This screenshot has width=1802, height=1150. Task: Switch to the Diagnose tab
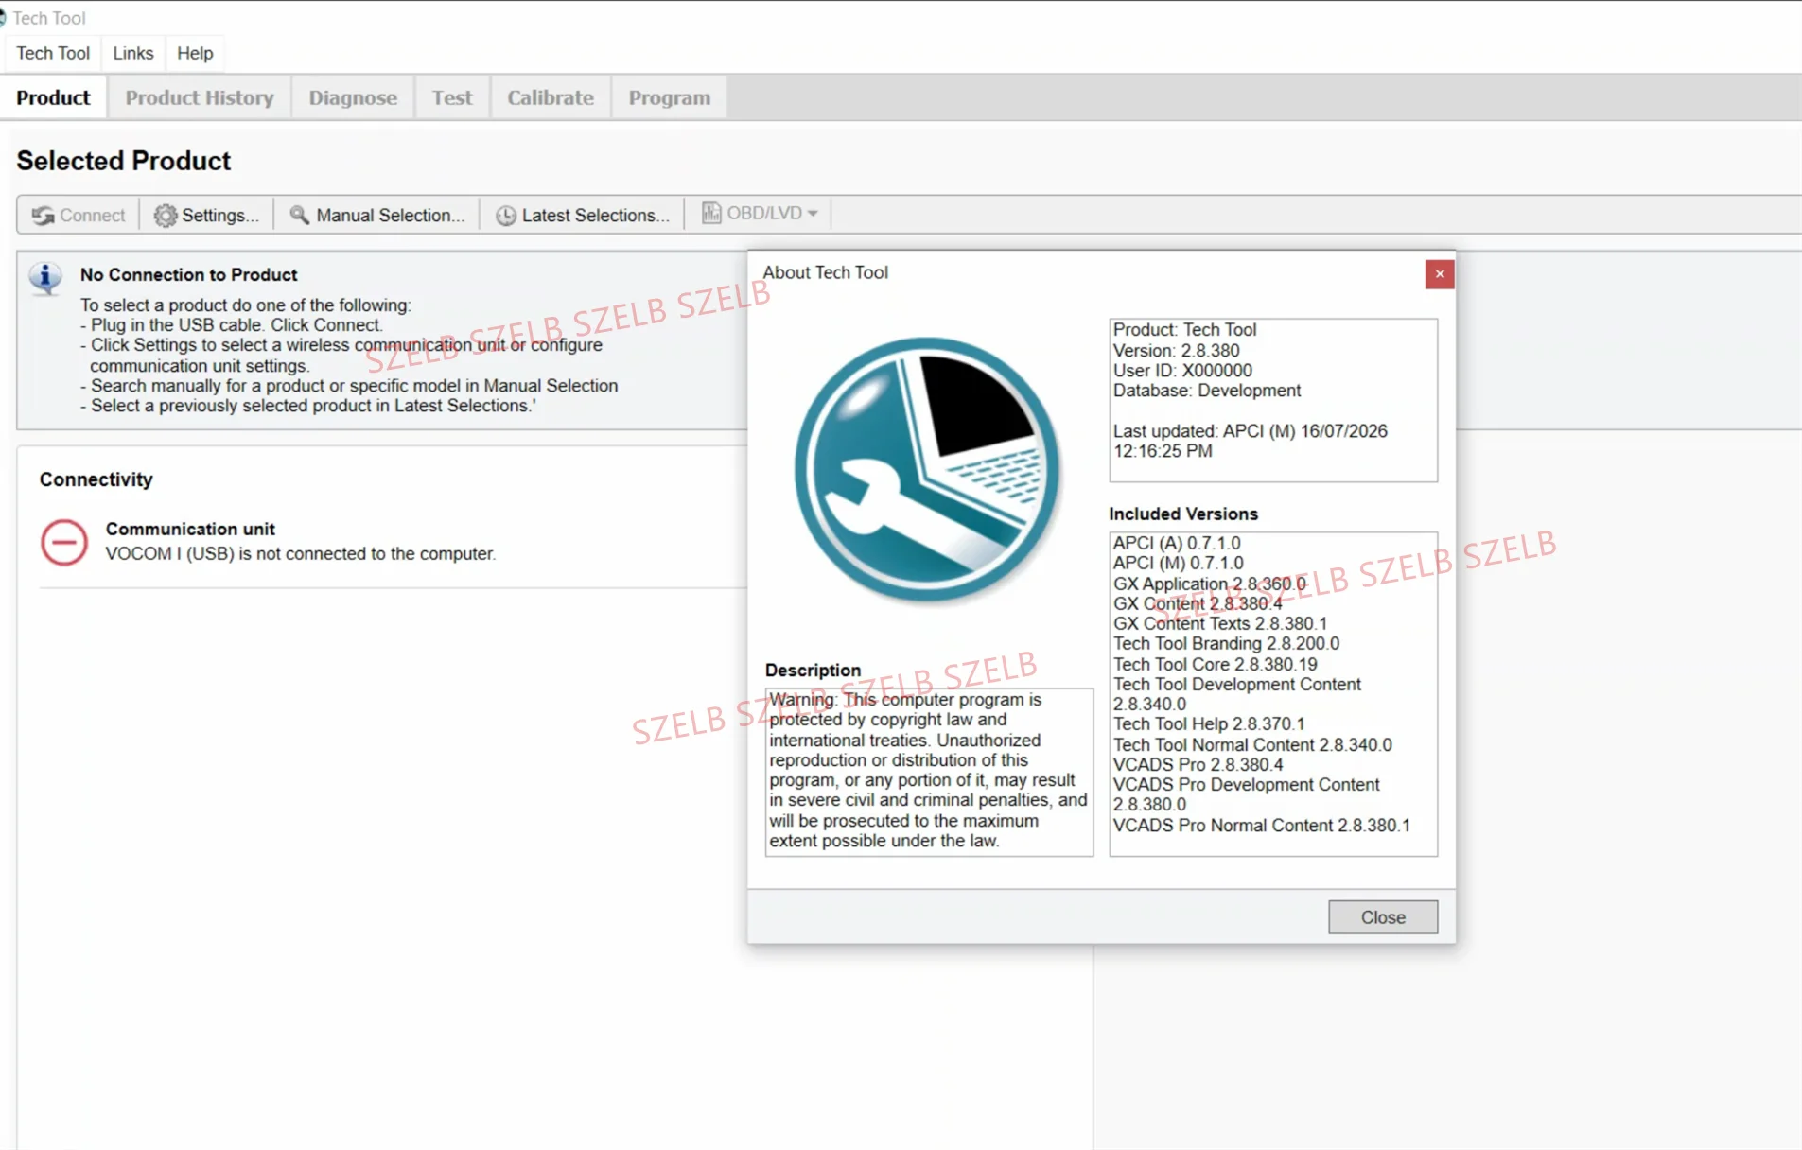pyautogui.click(x=353, y=97)
